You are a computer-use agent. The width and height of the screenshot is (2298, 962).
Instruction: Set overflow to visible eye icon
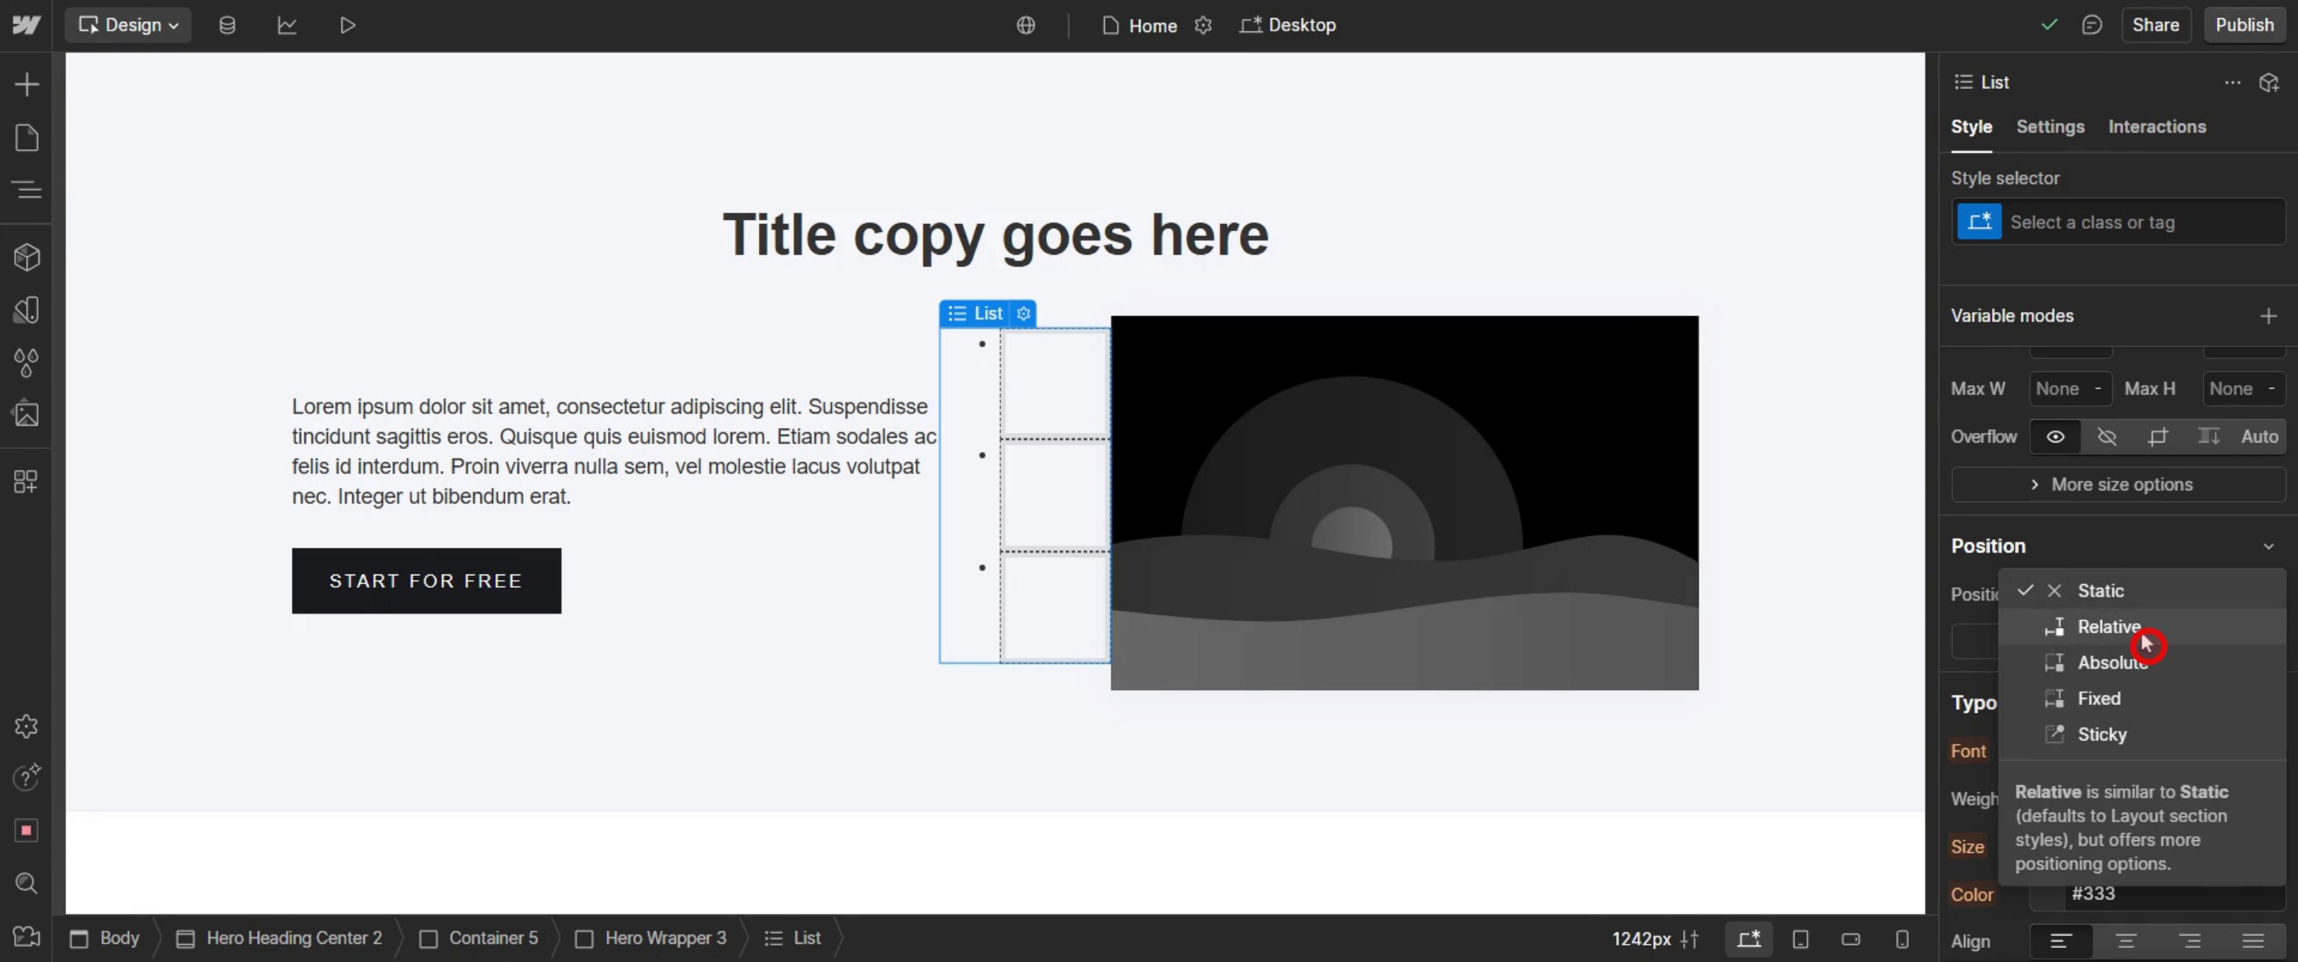2054,437
